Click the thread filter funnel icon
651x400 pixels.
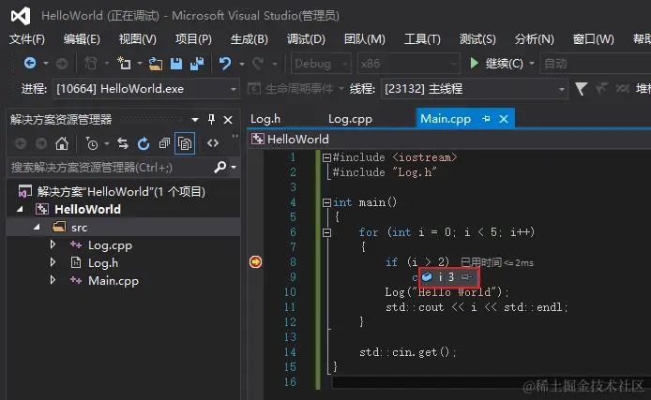point(582,88)
